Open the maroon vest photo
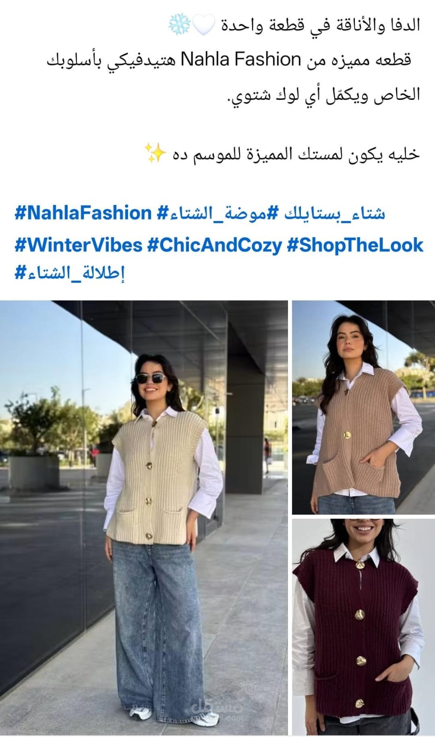The height and width of the screenshot is (737, 435). pyautogui.click(x=364, y=627)
